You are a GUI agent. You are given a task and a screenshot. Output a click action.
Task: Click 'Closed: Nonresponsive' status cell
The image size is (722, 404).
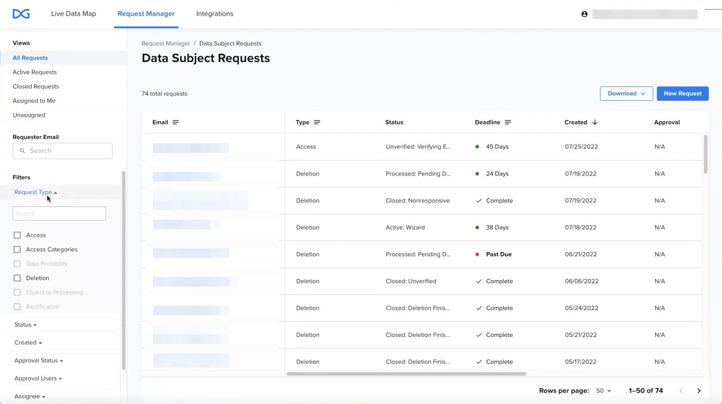pyautogui.click(x=418, y=201)
